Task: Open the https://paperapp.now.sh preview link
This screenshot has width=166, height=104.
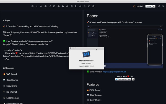Action: [114, 72]
